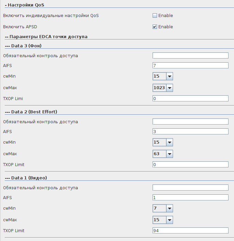Open cwMax dropdown showing 1023
The image size is (234, 241).
163,88
